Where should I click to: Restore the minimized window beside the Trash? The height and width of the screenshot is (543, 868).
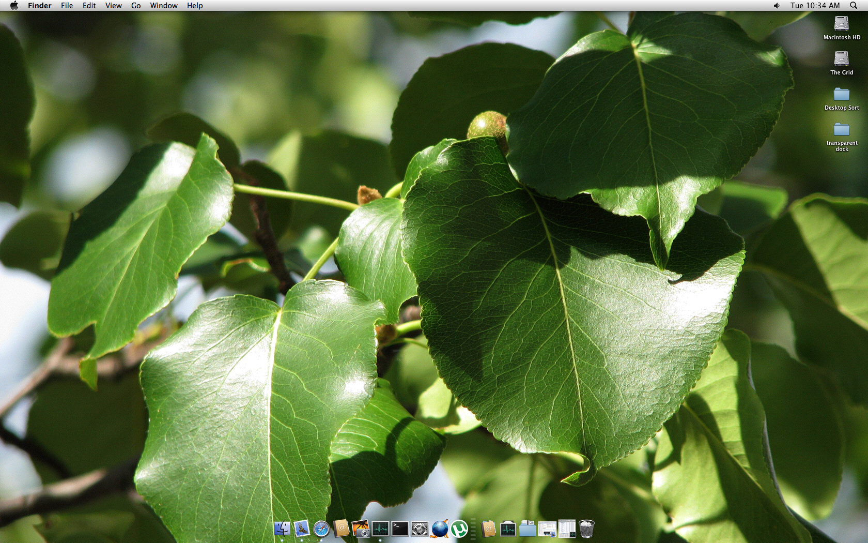(x=567, y=529)
